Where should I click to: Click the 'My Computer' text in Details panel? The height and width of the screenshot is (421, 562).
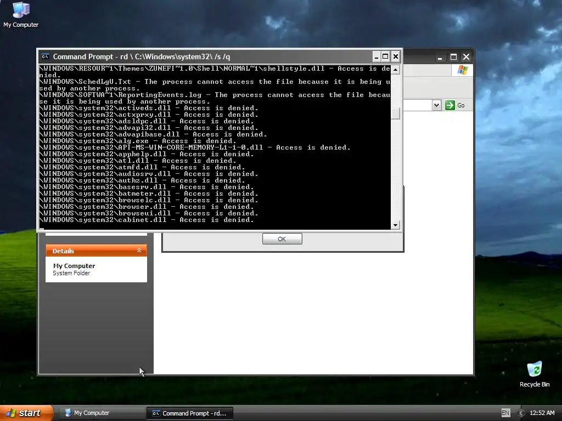[74, 266]
